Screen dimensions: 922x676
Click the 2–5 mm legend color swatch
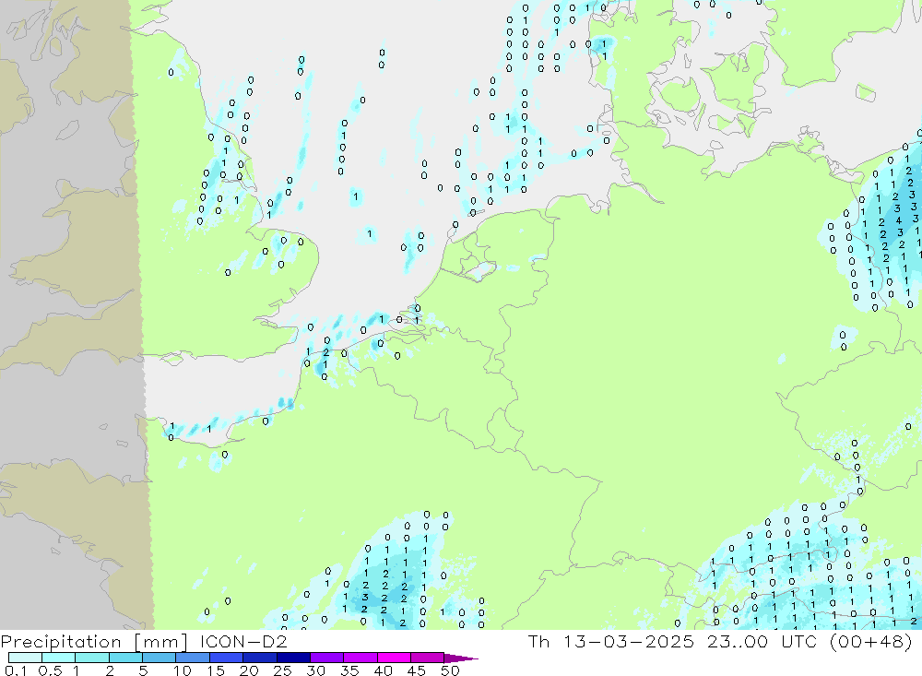(x=125, y=658)
